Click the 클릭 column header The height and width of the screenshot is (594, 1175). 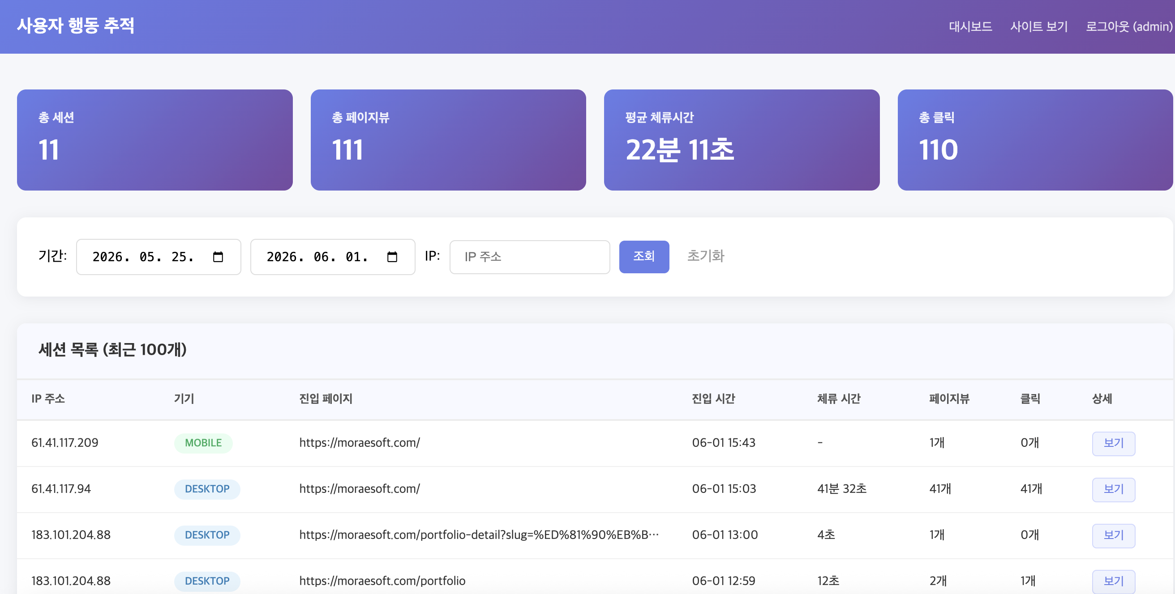(1030, 399)
